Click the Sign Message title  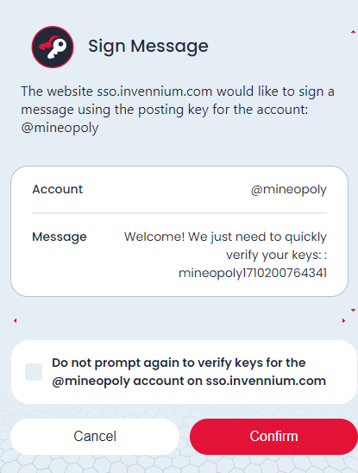tap(148, 47)
